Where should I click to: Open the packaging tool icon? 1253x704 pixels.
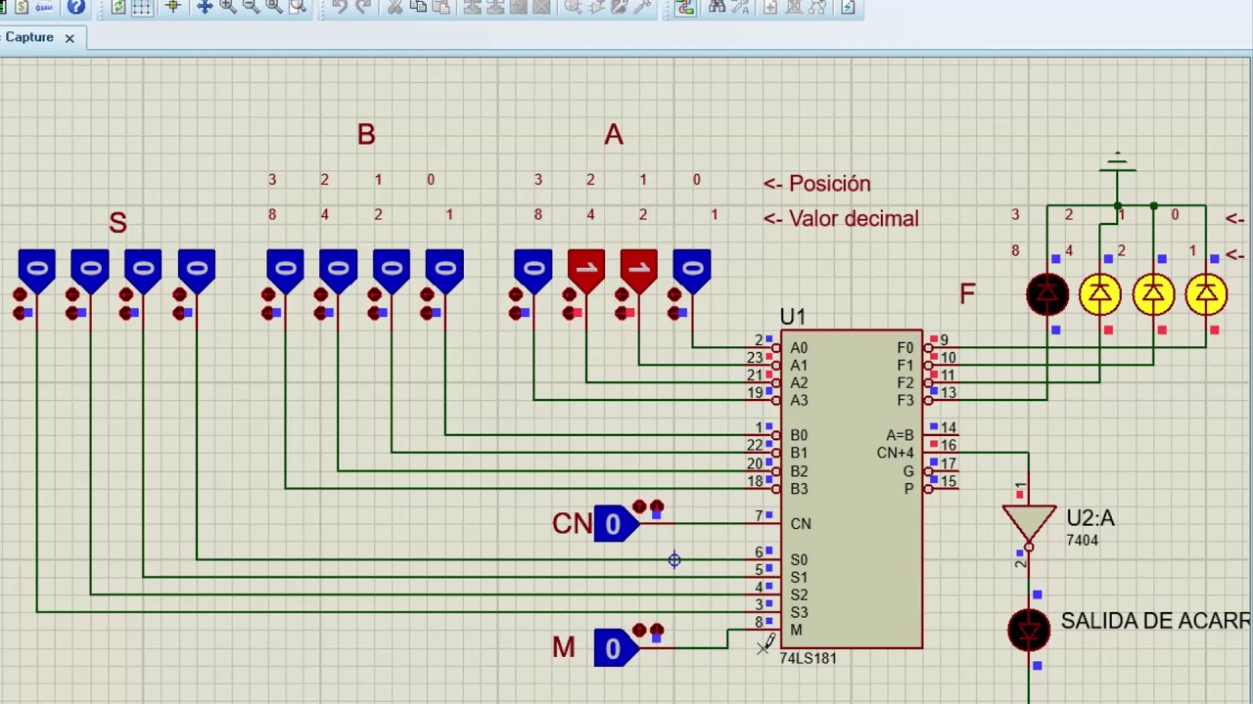tap(620, 7)
